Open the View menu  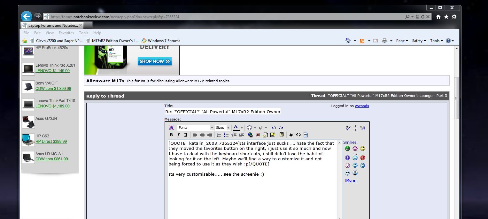[x=50, y=33]
